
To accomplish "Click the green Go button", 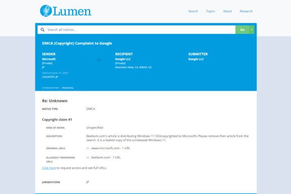I will coord(242,30).
